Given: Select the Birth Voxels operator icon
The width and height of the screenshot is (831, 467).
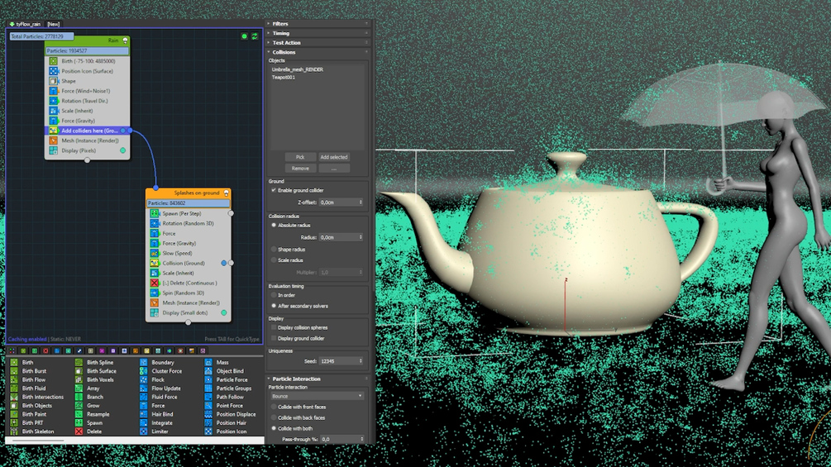Looking at the screenshot, I should (79, 379).
